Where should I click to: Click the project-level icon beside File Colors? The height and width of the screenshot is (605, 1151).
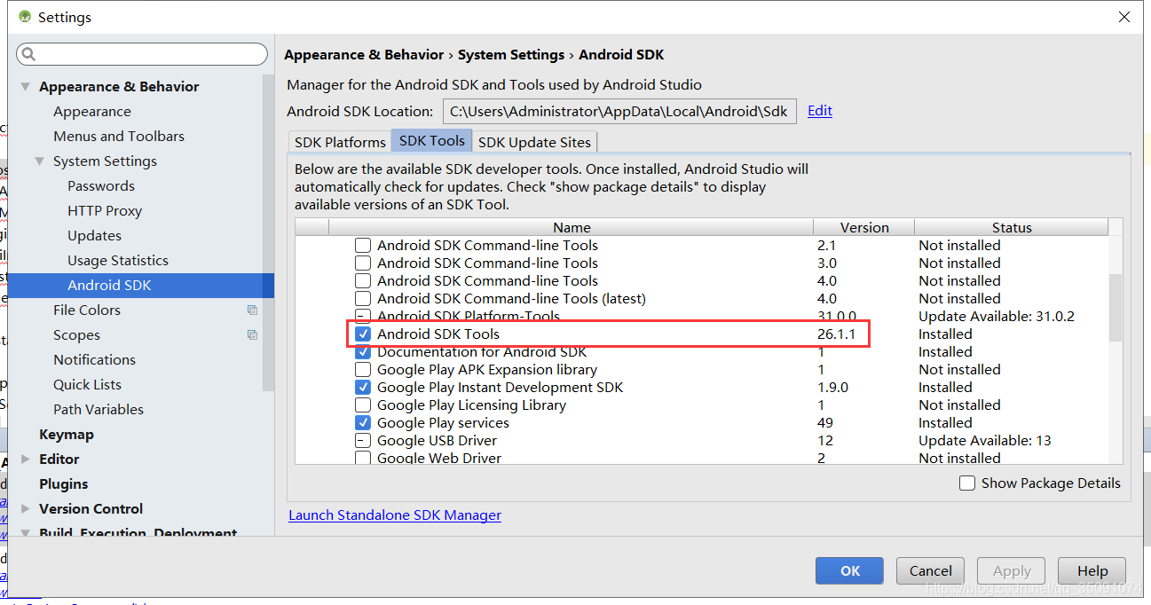coord(252,310)
